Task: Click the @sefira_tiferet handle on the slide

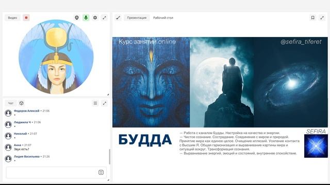Action: (x=301, y=42)
